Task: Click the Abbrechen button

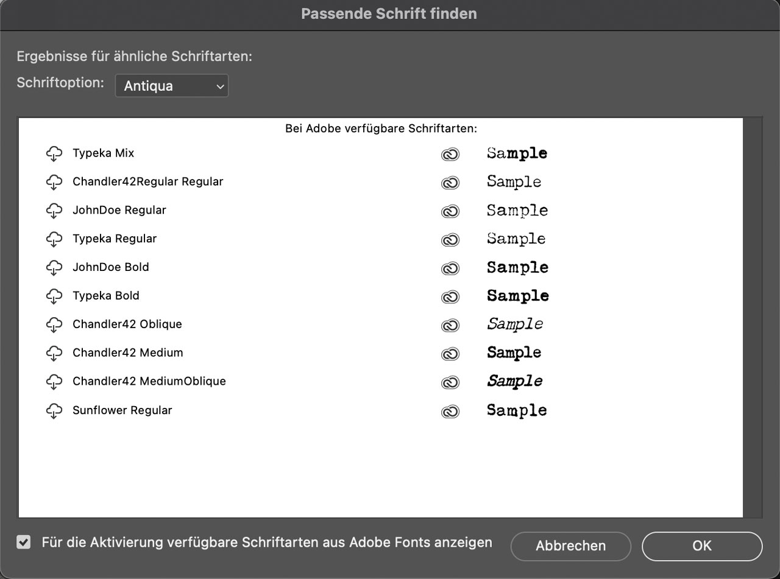Action: pyautogui.click(x=570, y=546)
